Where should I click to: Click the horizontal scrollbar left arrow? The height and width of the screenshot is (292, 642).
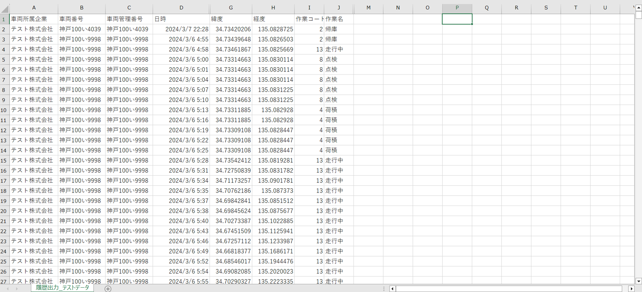(x=392, y=289)
